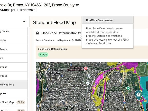Click the MORRIS PARK map label
The width and height of the screenshot is (148, 111).
pyautogui.click(x=78, y=86)
